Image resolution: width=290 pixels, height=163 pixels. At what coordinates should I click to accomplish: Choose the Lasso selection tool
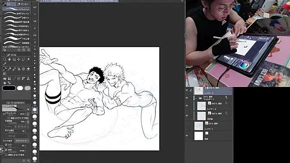click(24, 59)
